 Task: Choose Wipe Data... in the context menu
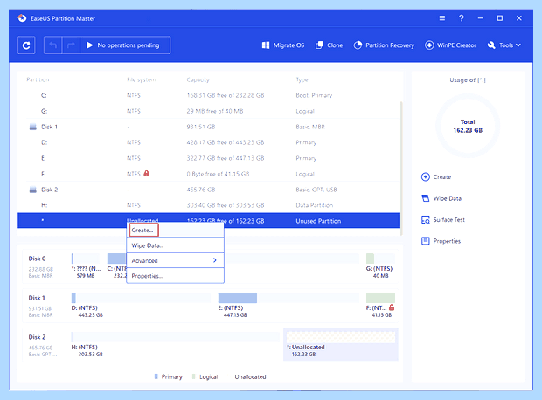coord(175,245)
